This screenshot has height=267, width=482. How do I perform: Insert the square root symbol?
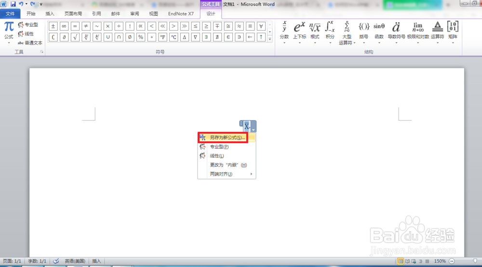(x=75, y=37)
